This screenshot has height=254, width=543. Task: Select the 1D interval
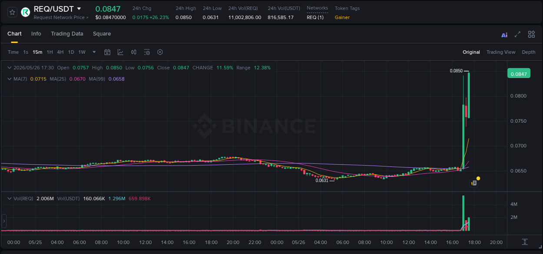click(x=71, y=52)
